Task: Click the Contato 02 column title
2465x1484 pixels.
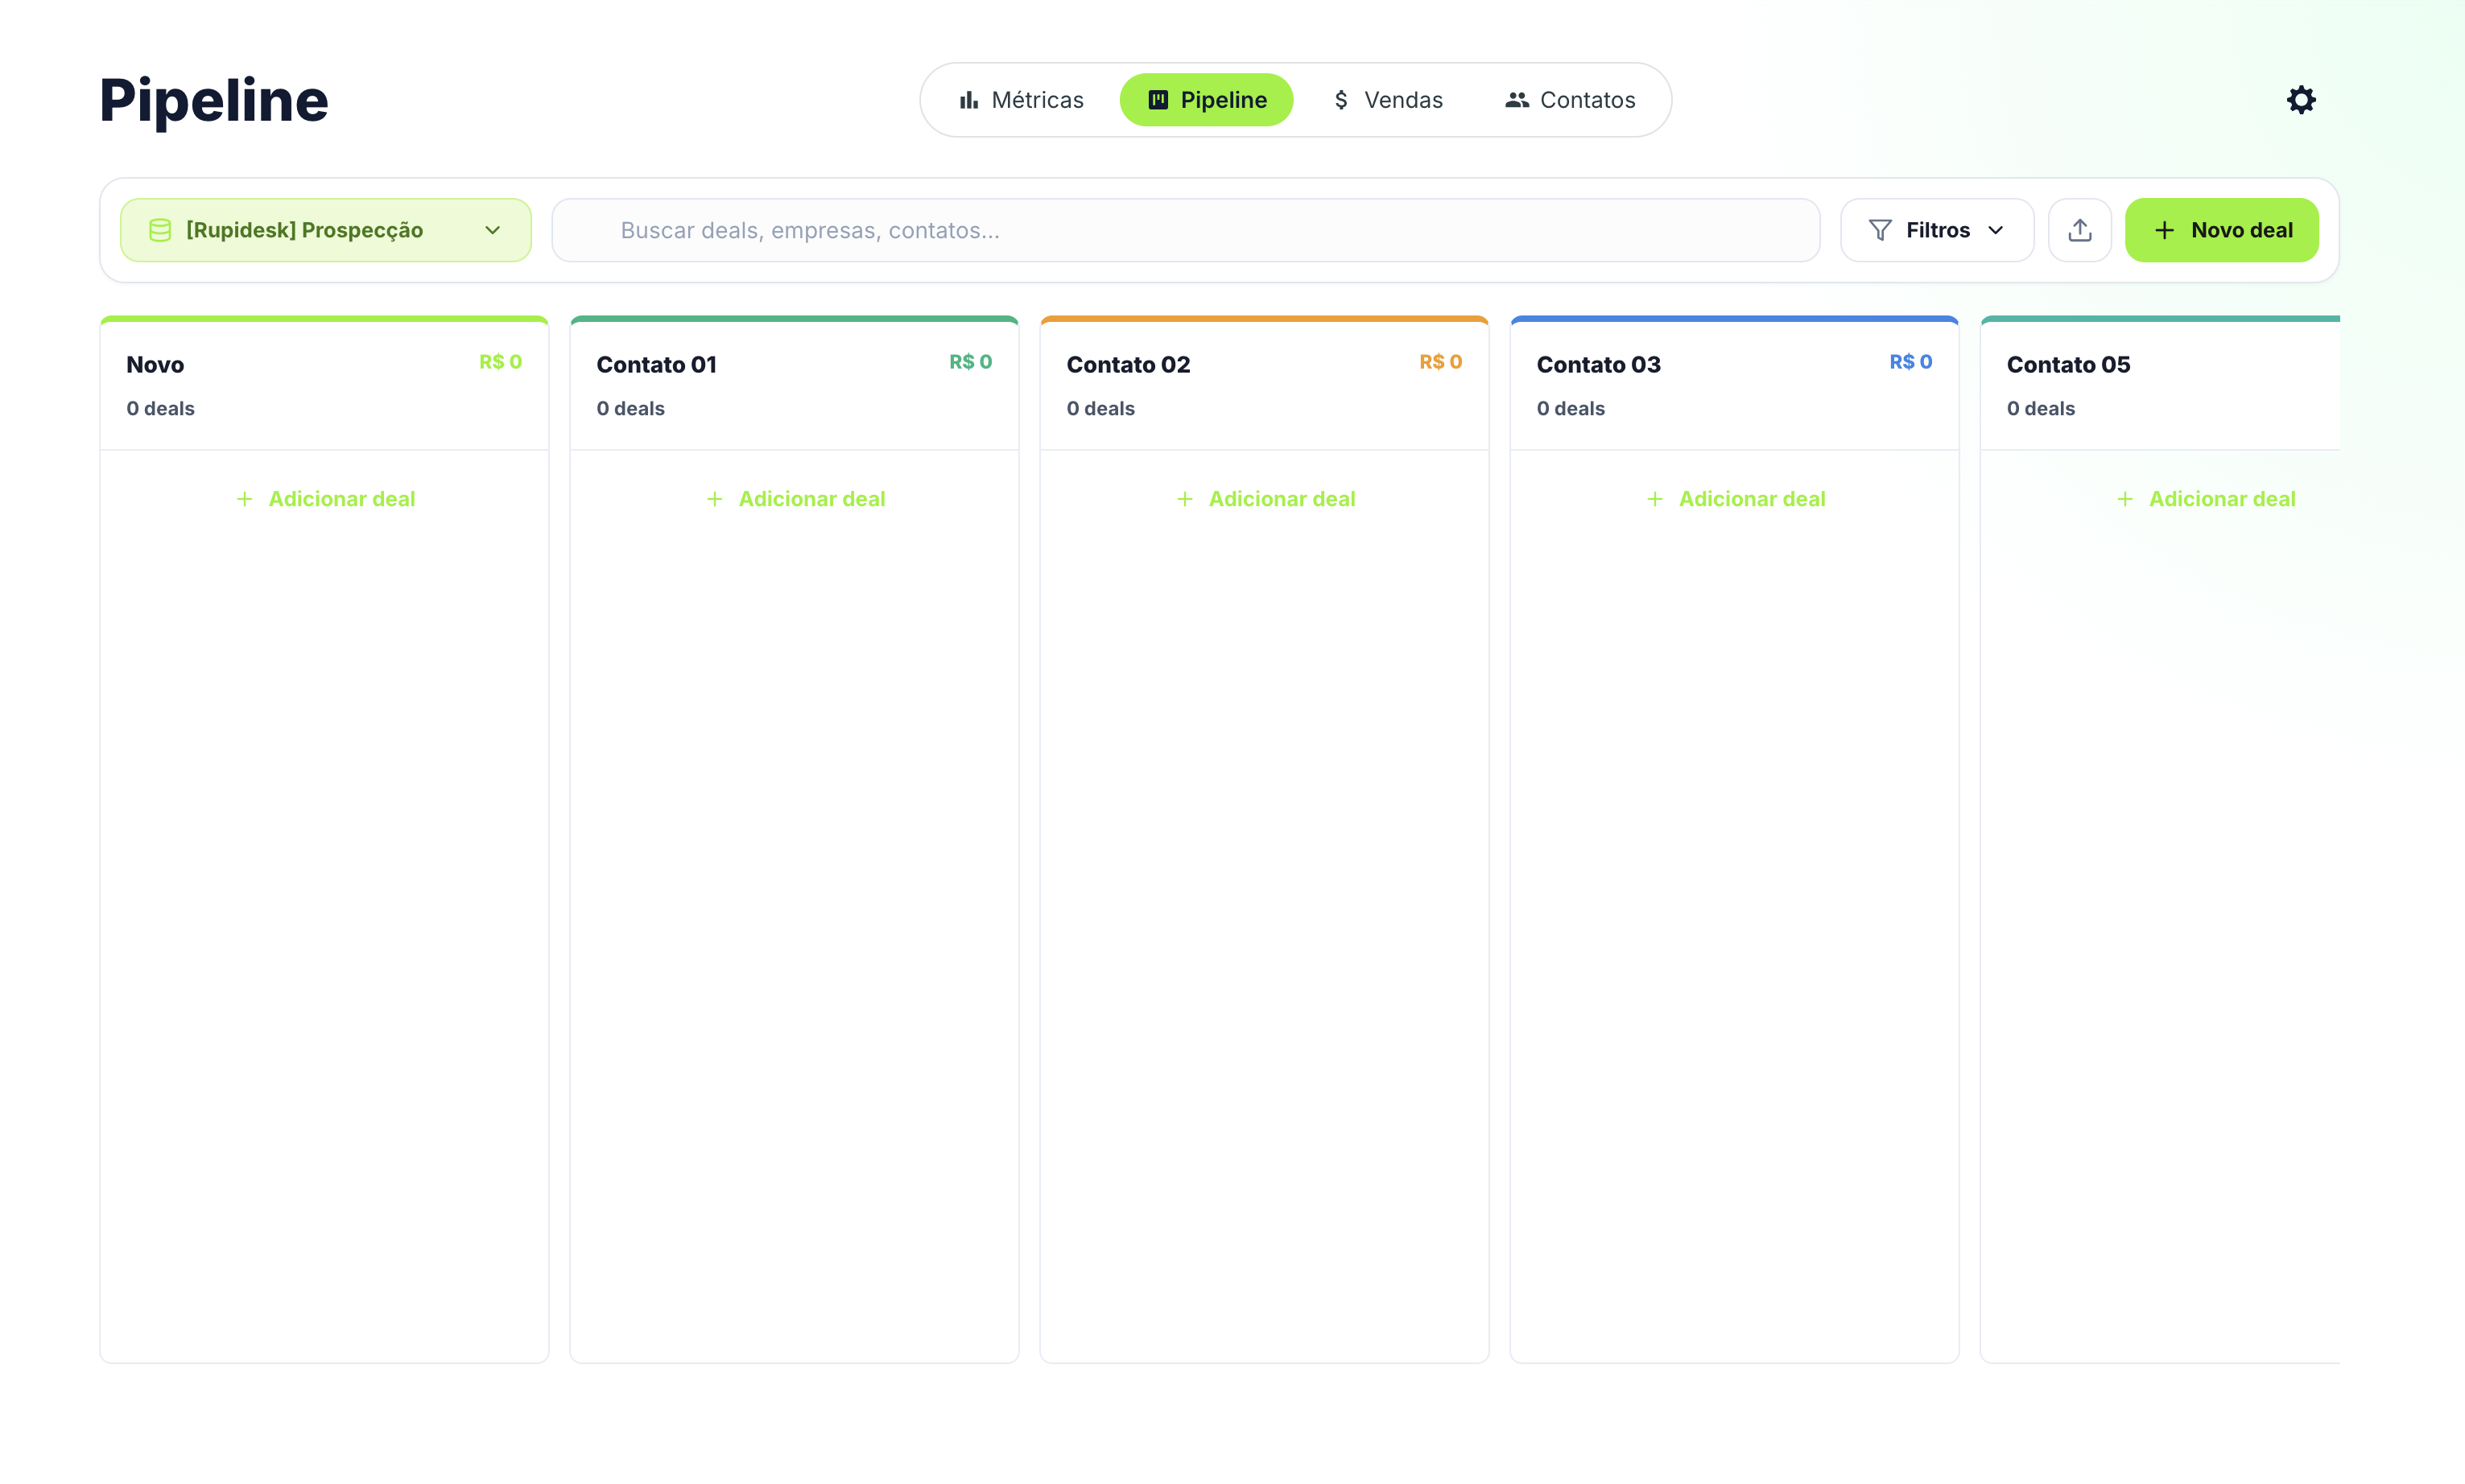Action: [x=1128, y=365]
